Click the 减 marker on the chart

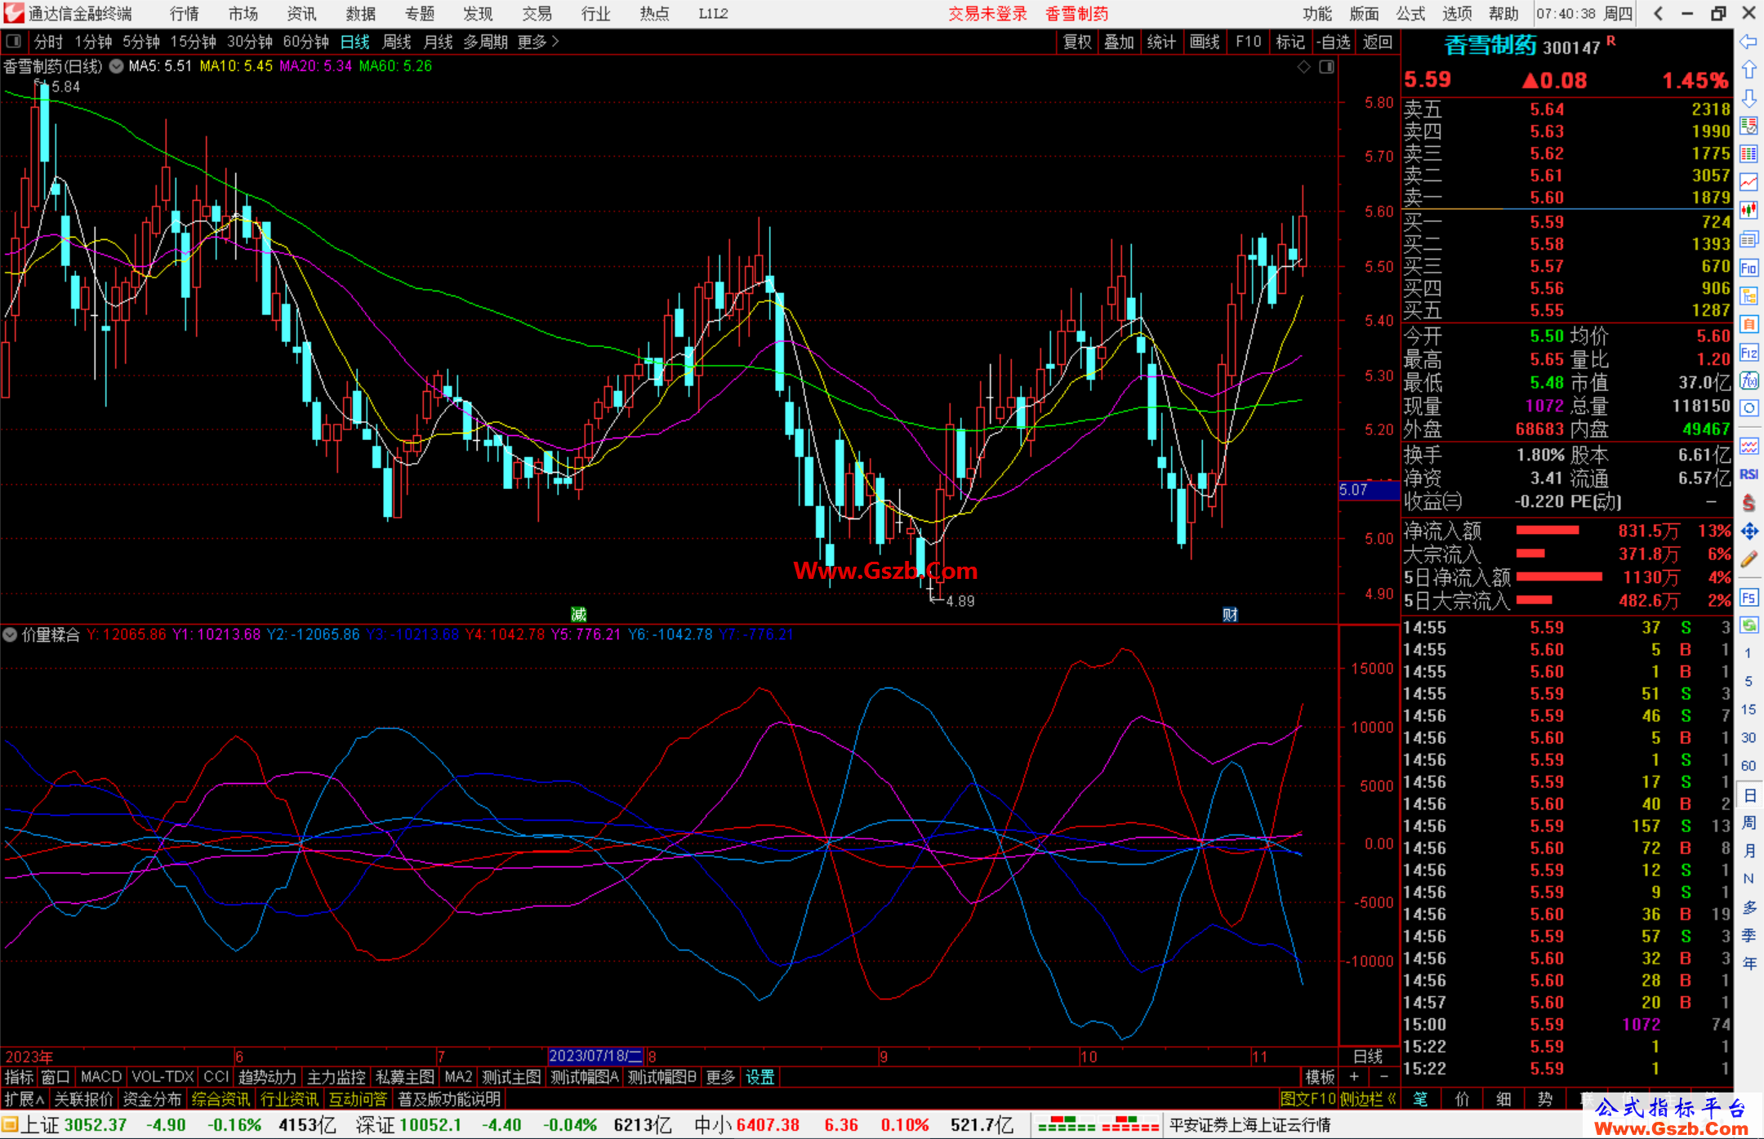point(578,615)
